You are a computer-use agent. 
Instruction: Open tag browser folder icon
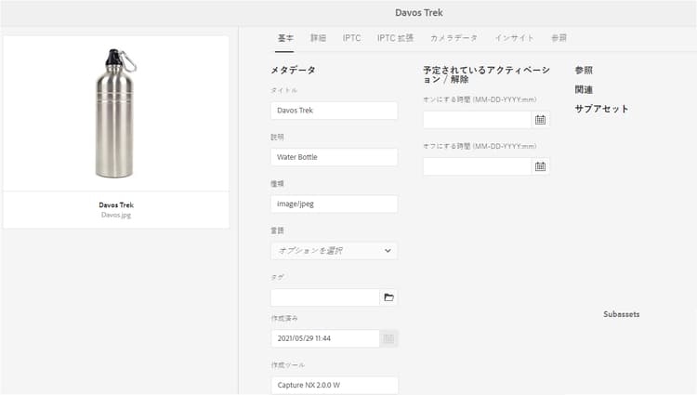pyautogui.click(x=388, y=297)
